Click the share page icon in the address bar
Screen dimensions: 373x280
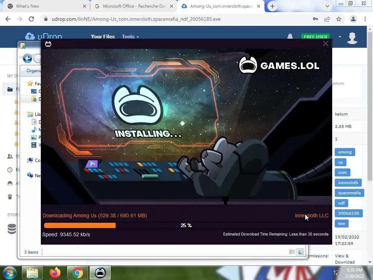click(327, 19)
